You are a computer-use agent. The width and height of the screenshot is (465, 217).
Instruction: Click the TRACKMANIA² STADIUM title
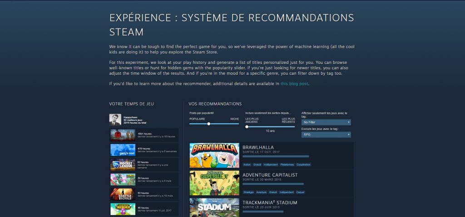click(270, 203)
